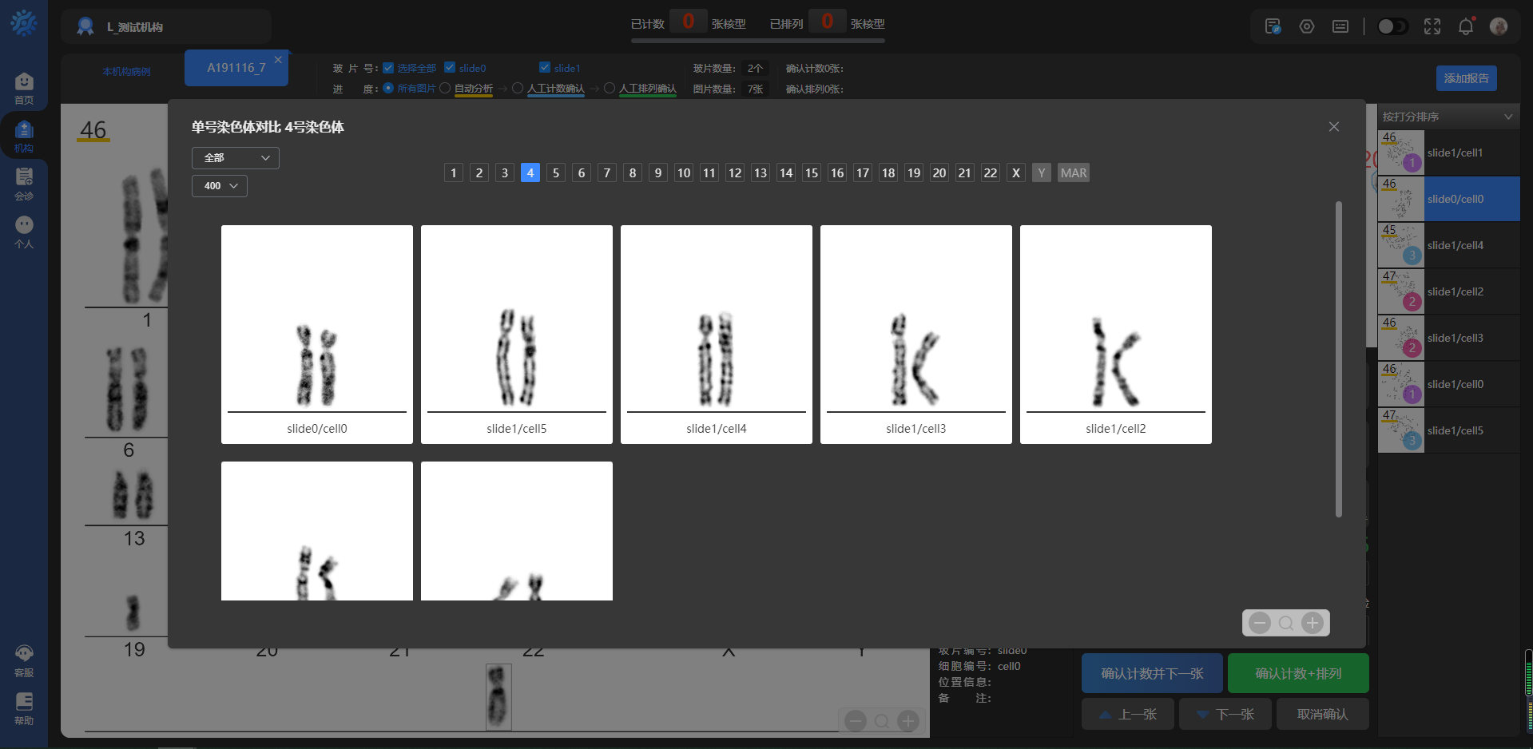Open the keyboard shortcuts icon
This screenshot has height=749, width=1533.
1340,26
